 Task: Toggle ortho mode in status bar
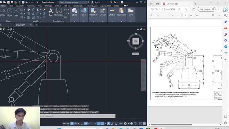(x=82, y=124)
